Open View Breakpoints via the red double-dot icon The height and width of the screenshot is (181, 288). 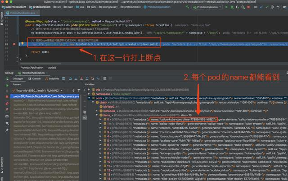pos(7,103)
